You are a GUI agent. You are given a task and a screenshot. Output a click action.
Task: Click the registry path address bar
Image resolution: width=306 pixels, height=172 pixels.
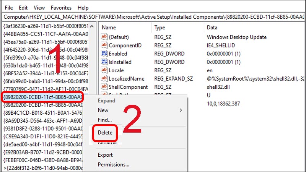153,17
